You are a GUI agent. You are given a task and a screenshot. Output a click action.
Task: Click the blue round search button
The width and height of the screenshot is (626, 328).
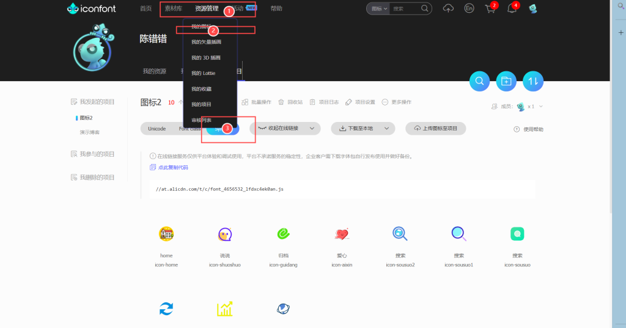pos(479,81)
